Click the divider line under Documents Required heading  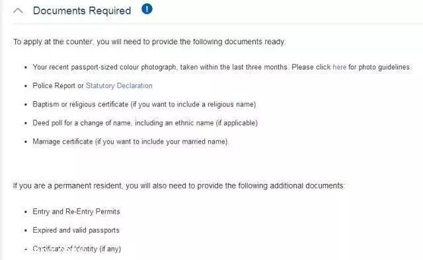tap(218, 24)
